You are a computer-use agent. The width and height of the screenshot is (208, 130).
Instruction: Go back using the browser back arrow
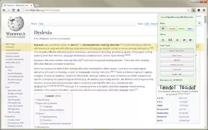click(4, 10)
